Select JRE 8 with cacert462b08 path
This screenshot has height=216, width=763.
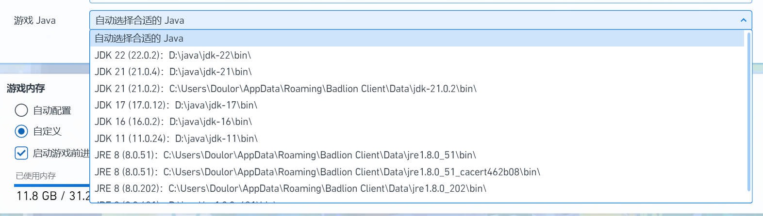pyautogui.click(x=317, y=172)
